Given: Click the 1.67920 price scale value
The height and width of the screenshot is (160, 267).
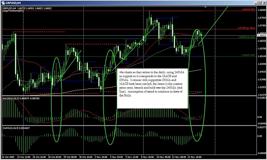Looking at the screenshot, I should (262, 17).
